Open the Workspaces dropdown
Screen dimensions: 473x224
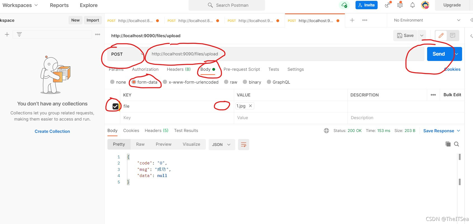(20, 5)
